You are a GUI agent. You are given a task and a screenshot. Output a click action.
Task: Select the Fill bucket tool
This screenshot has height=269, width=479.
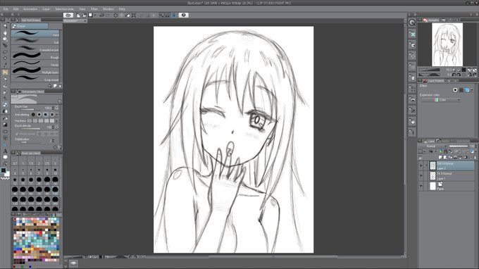[5, 118]
